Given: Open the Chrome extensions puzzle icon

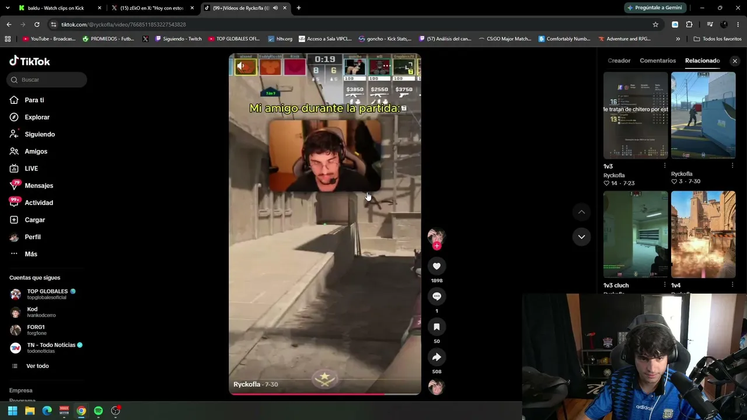Looking at the screenshot, I should coord(689,24).
